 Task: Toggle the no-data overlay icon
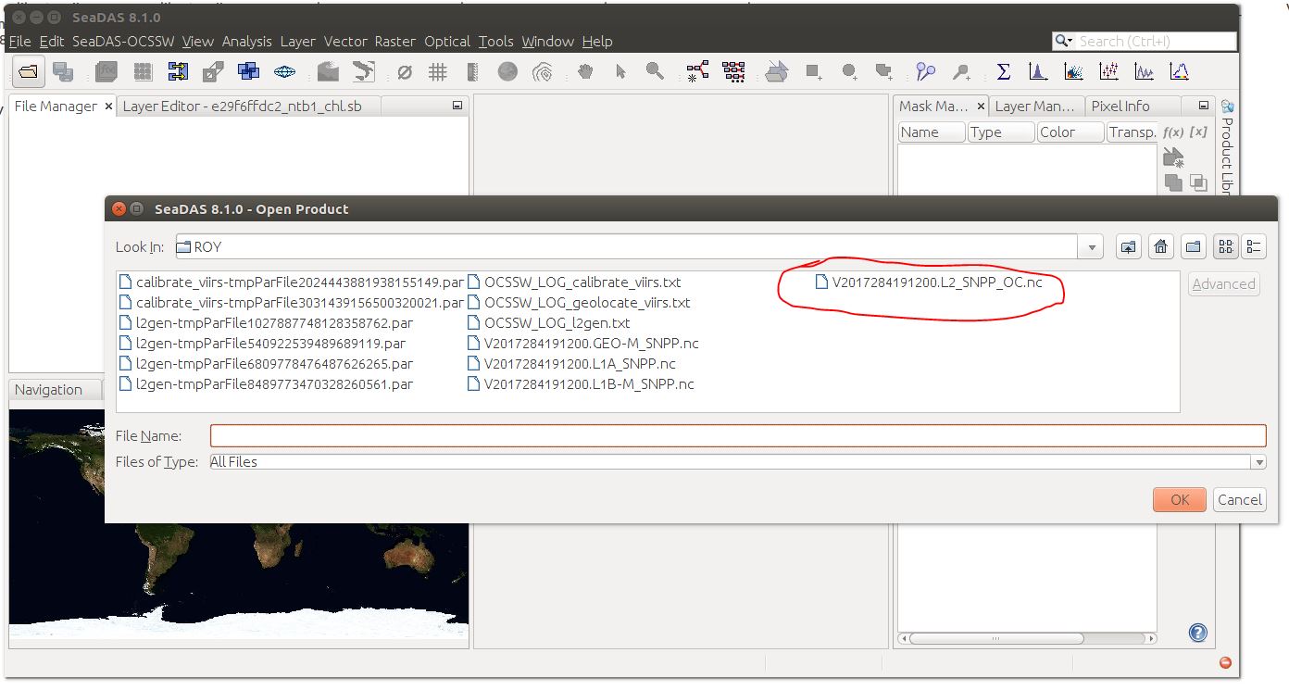(x=404, y=71)
